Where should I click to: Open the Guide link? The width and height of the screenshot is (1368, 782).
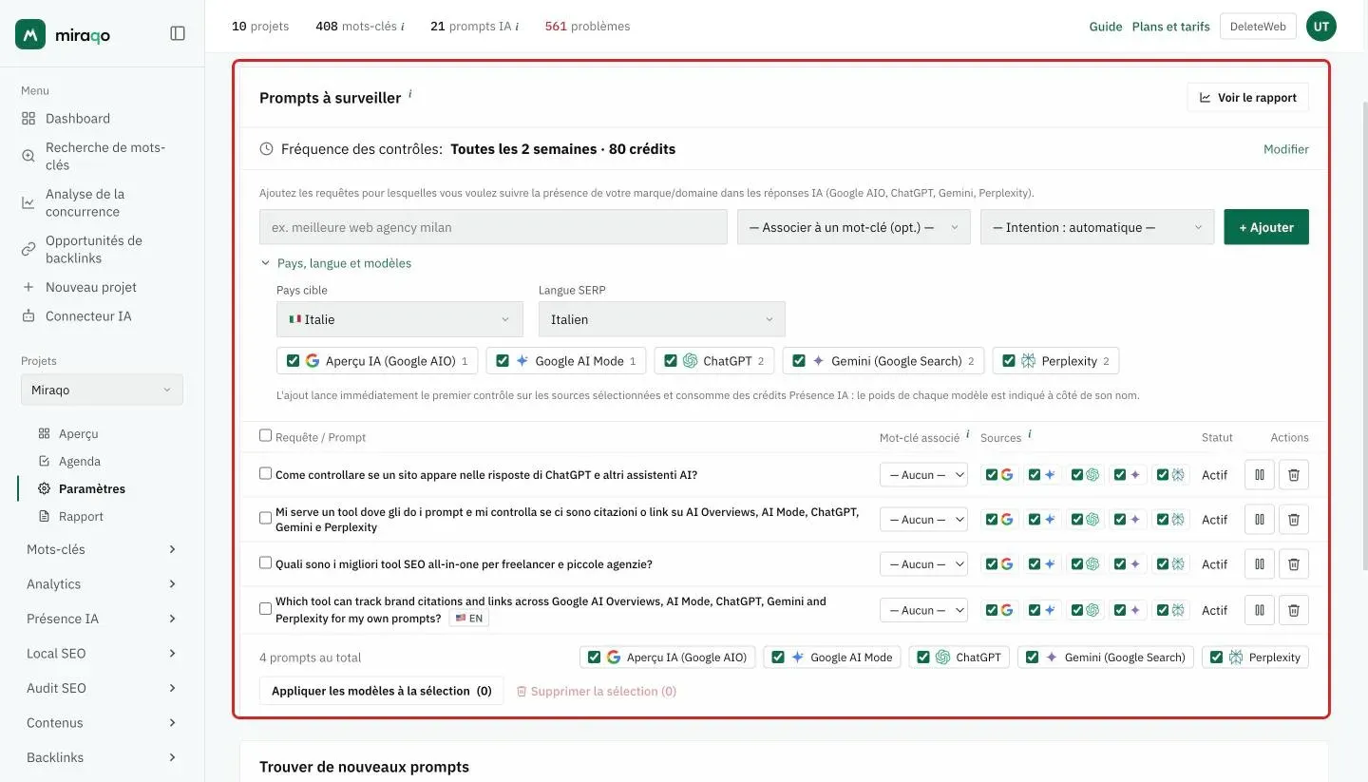1106,27
